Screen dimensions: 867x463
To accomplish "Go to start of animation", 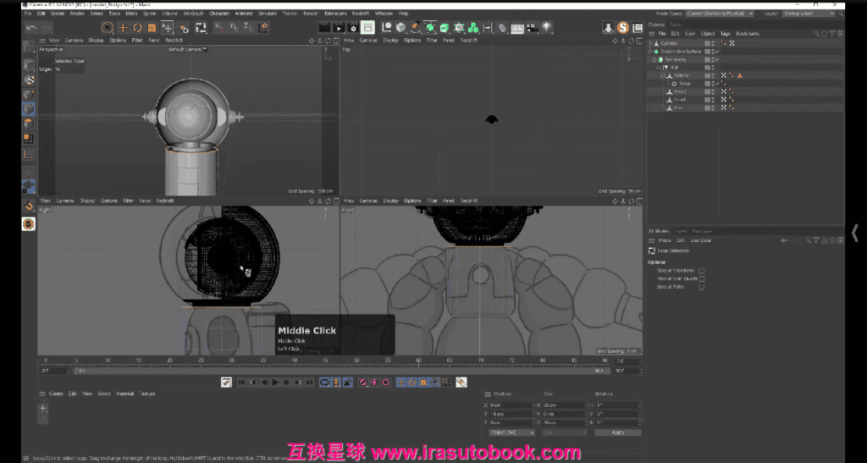I will pyautogui.click(x=241, y=383).
